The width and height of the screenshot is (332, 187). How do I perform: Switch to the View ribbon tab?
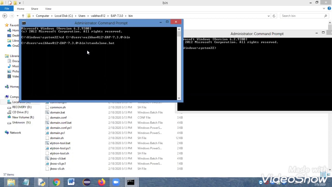[48, 9]
